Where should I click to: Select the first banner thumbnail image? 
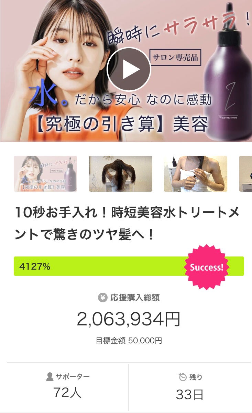(x=45, y=173)
